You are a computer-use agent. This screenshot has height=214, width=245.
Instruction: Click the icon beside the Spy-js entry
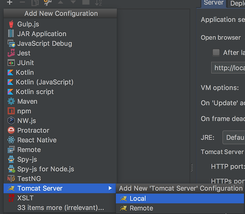click(x=11, y=159)
